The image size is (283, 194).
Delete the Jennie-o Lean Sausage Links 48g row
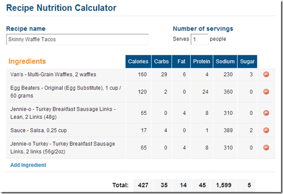coord(266,113)
